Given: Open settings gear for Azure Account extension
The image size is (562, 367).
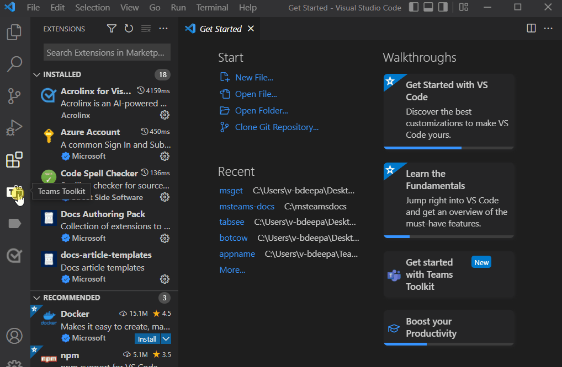Looking at the screenshot, I should coord(165,156).
